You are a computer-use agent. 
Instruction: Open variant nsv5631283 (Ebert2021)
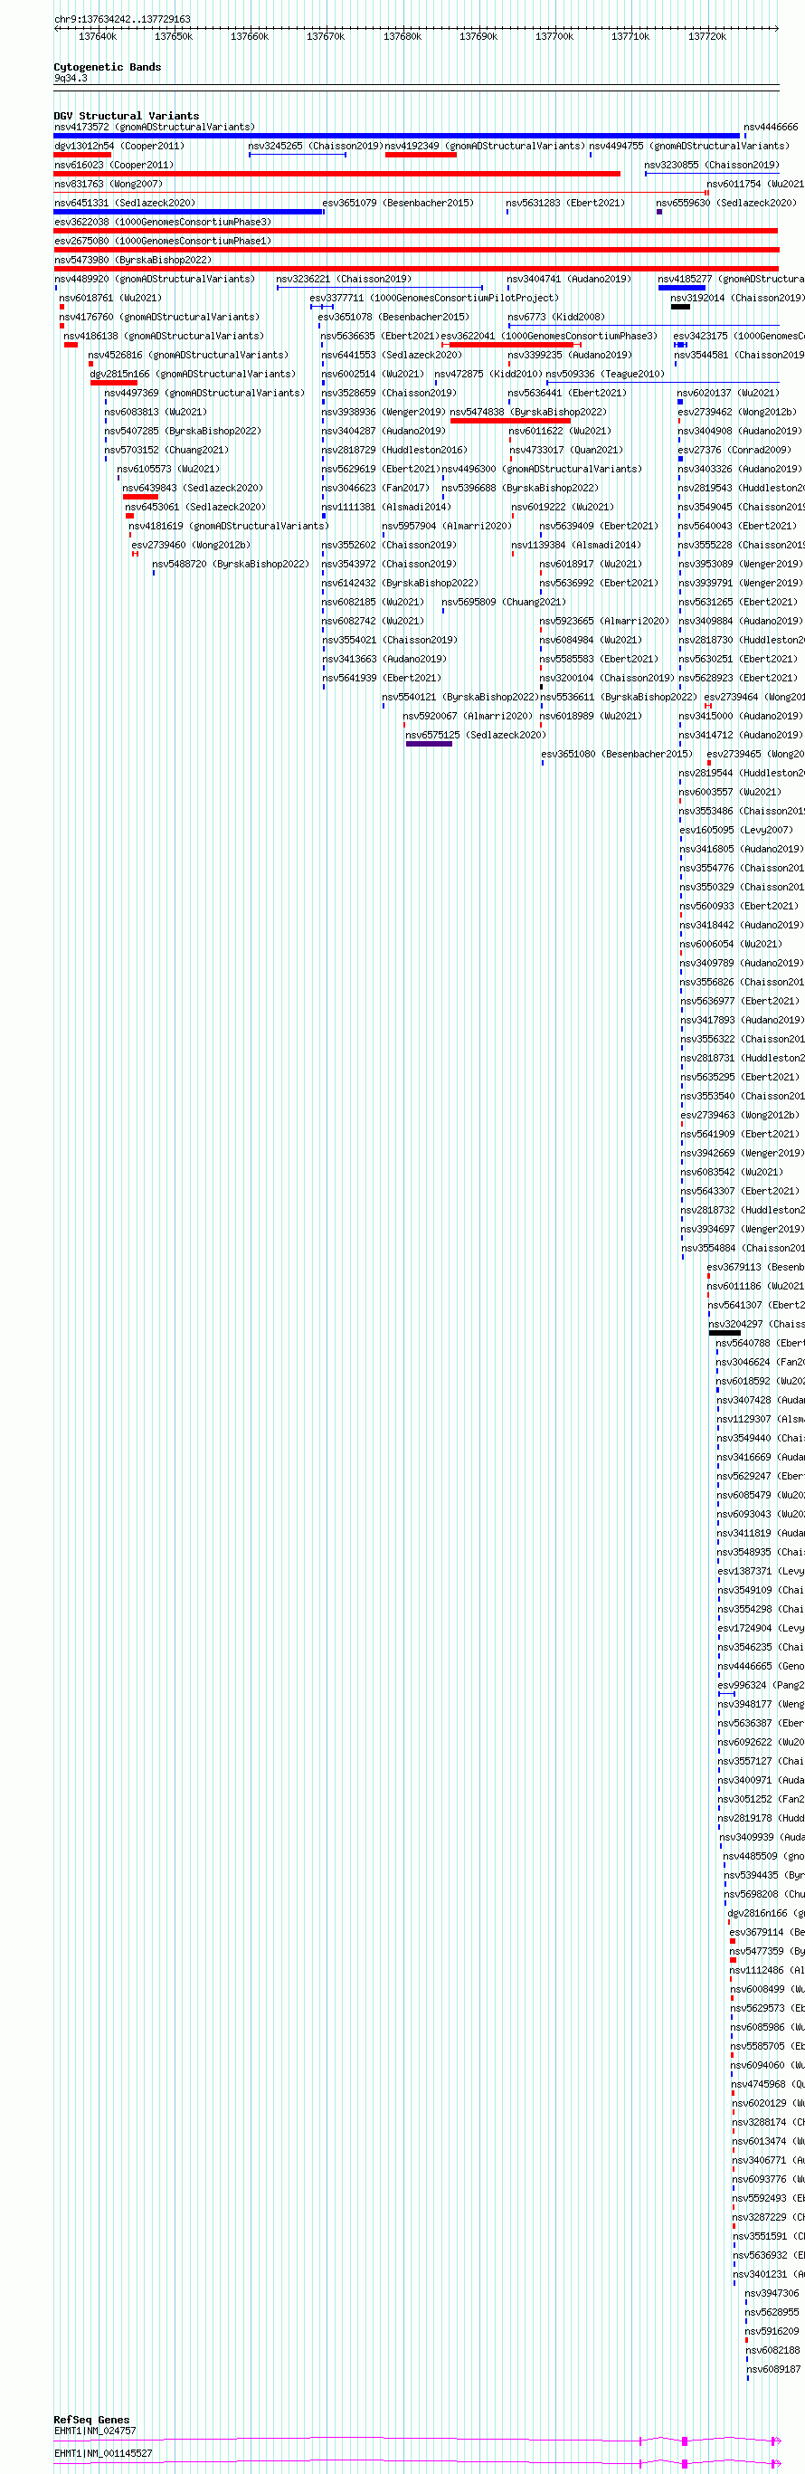(565, 203)
